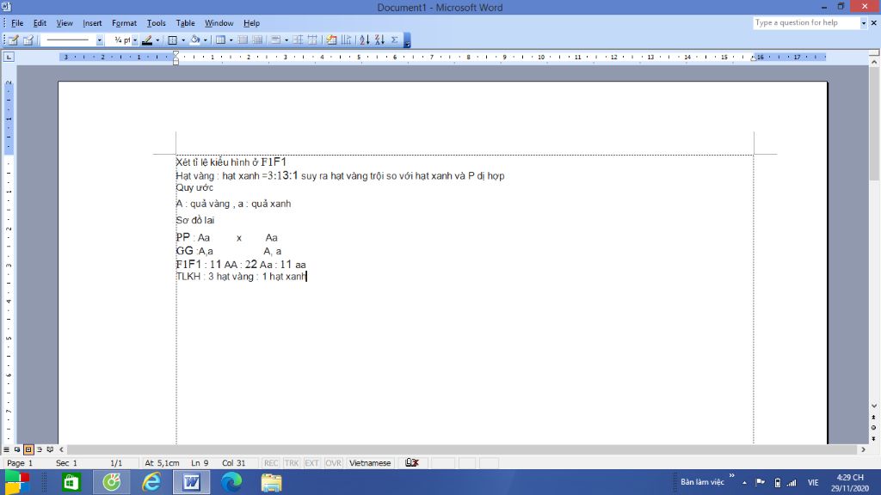Viewport: 881px width, 495px height.
Task: Open the View menu
Action: click(65, 23)
